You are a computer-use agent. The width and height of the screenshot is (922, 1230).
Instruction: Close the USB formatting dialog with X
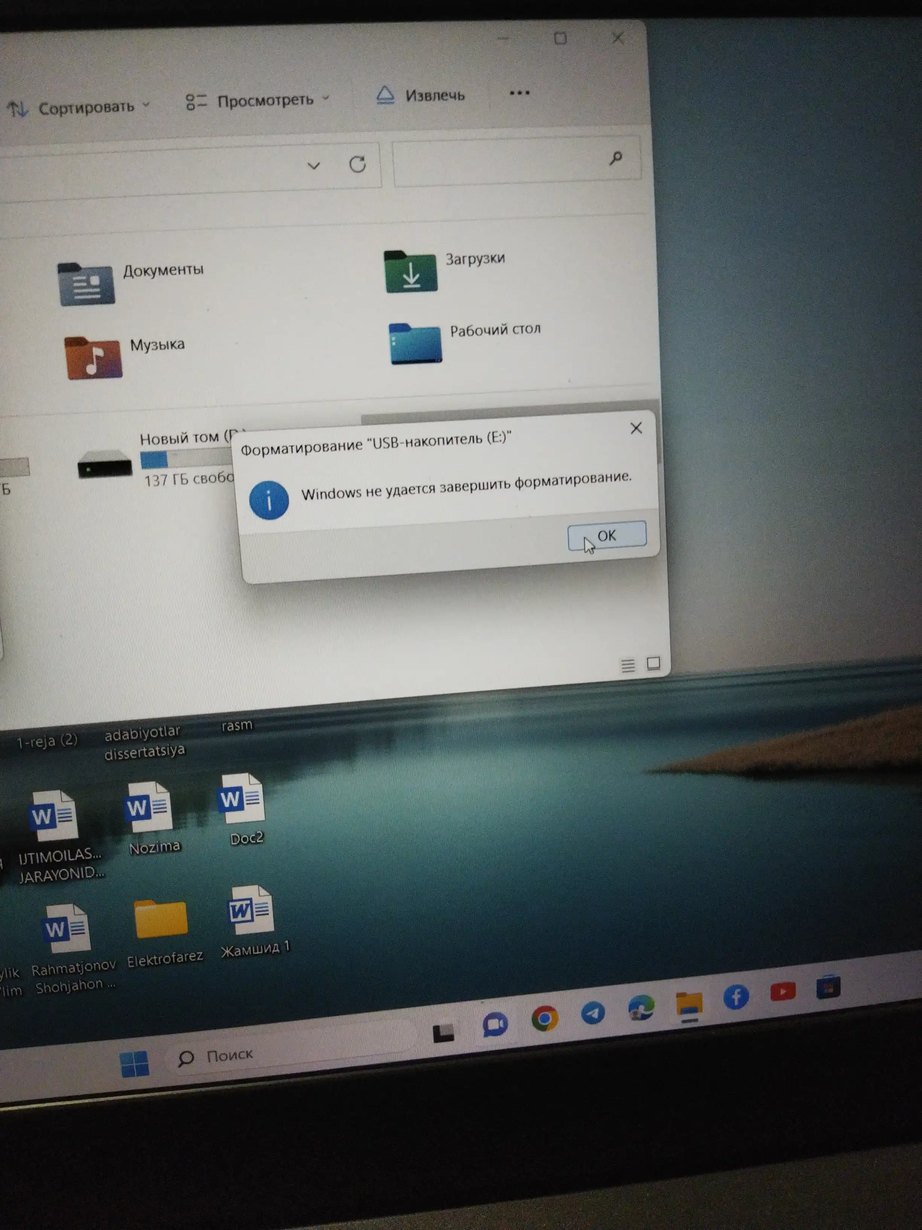point(637,428)
